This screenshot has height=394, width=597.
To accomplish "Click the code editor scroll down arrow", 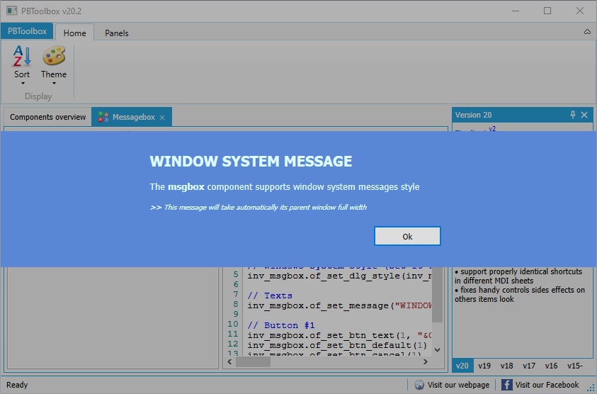I will [x=437, y=350].
